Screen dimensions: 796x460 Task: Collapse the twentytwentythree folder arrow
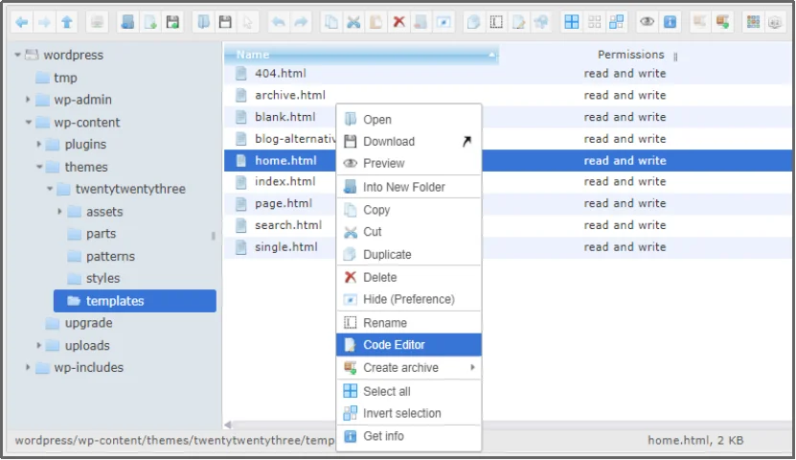pos(50,189)
